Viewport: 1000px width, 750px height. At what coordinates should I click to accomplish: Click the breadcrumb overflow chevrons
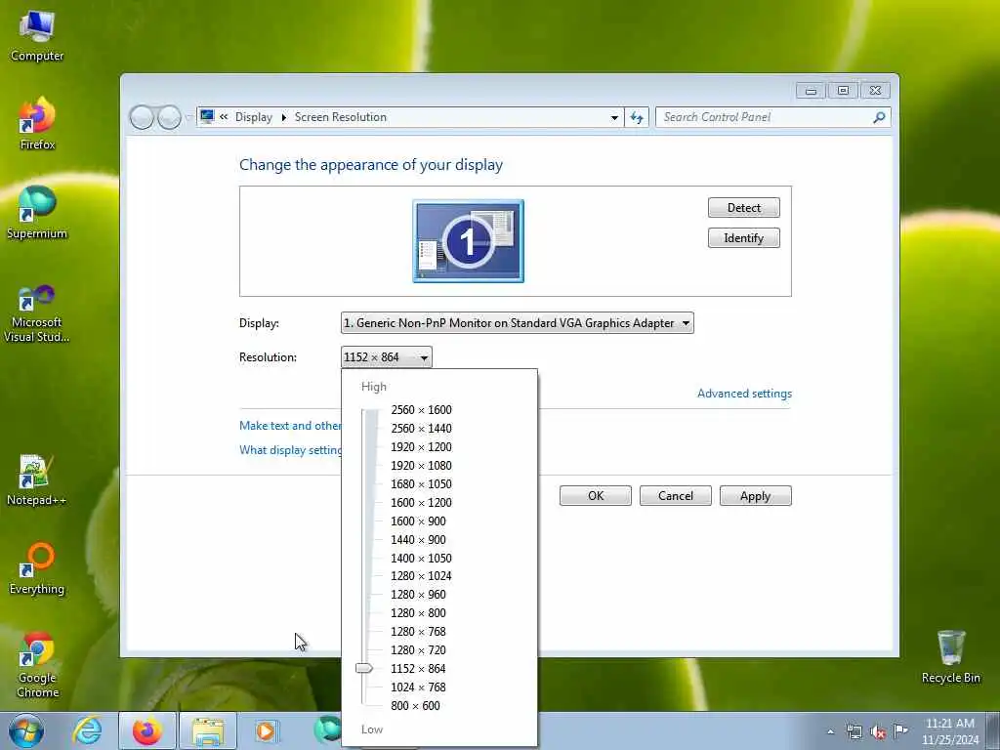coord(224,117)
